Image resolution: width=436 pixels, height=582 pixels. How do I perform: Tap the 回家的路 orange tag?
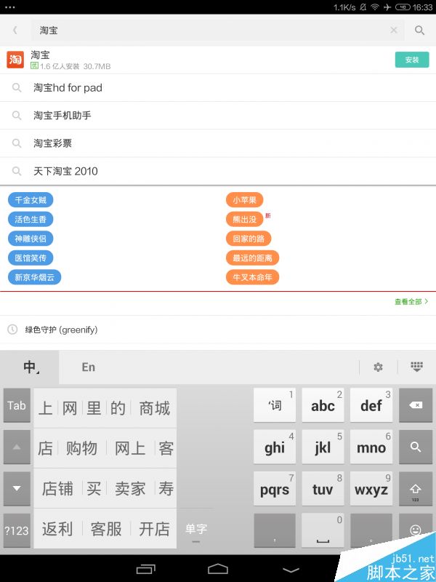pos(249,239)
